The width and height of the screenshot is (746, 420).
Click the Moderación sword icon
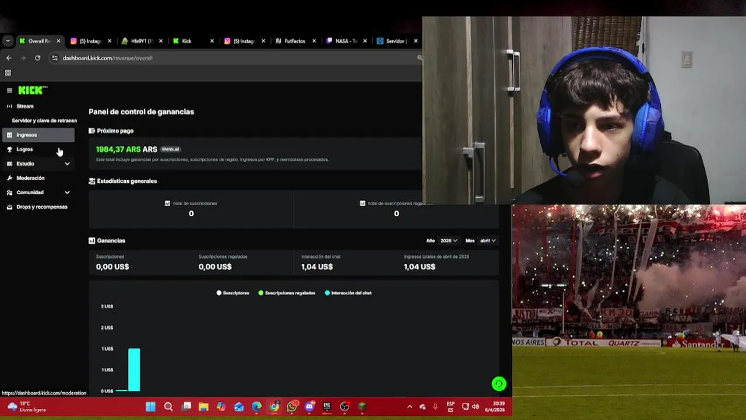[9, 178]
